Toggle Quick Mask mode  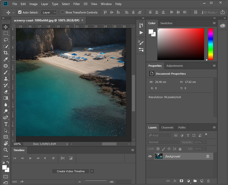[x=6, y=177]
